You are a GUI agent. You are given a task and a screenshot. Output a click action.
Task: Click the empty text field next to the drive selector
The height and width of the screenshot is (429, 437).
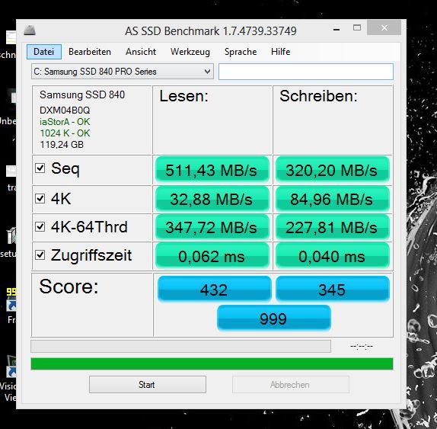tap(306, 72)
